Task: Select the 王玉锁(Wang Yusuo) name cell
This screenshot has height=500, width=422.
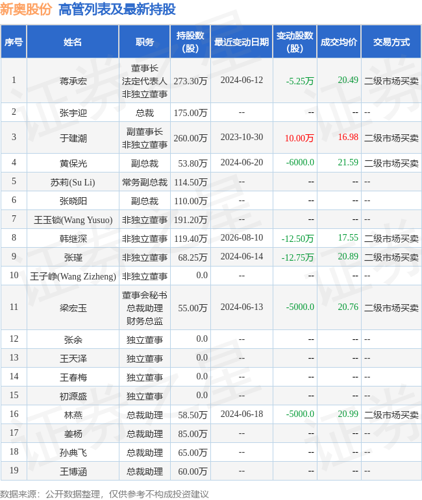Action: click(73, 220)
